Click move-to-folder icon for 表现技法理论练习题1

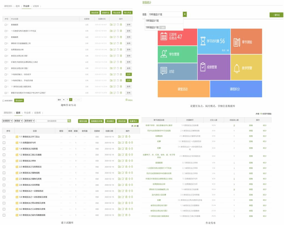coord(111,56)
